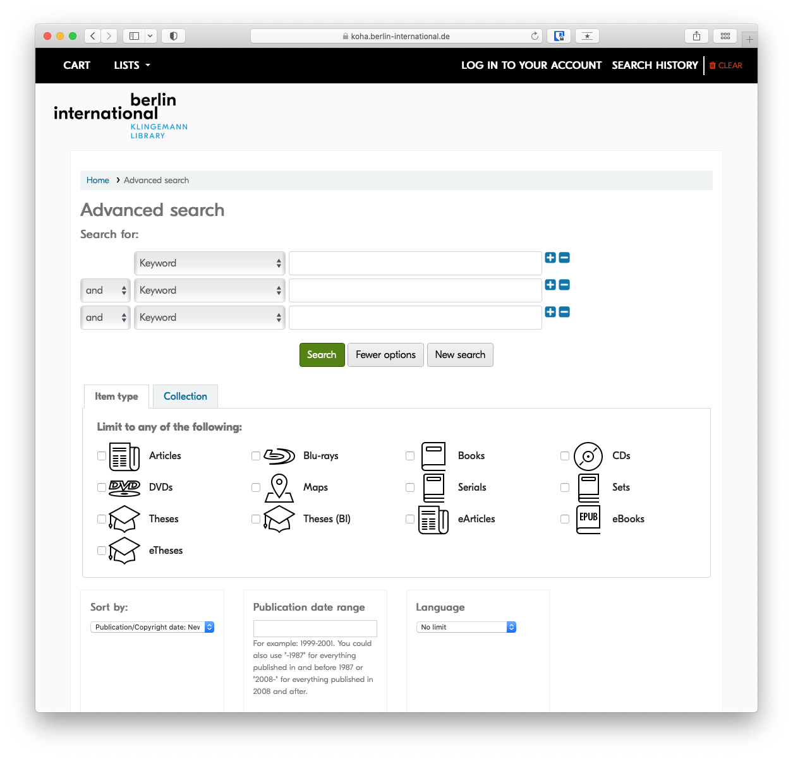The width and height of the screenshot is (793, 759).
Task: Enable the Books item type checkbox
Action: coord(410,456)
